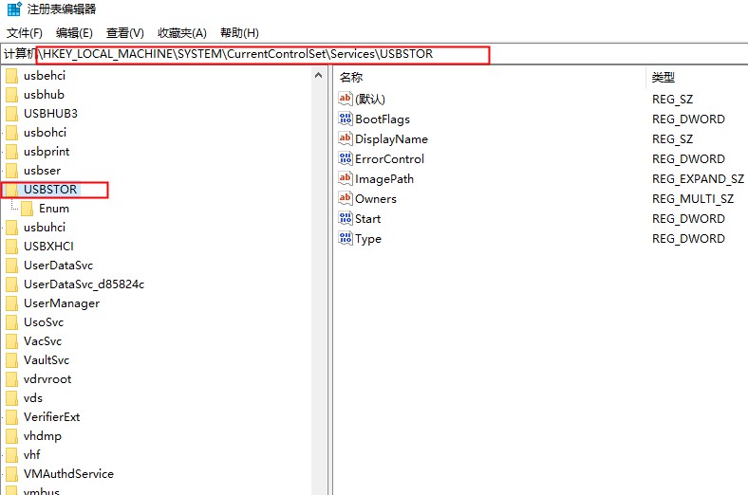Viewport: 748px width, 495px height.
Task: Click the REG_SZ type of (默认)
Action: (x=672, y=100)
